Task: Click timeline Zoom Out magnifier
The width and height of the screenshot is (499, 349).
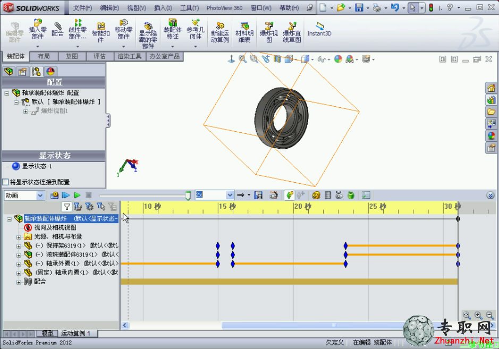Action: 490,316
